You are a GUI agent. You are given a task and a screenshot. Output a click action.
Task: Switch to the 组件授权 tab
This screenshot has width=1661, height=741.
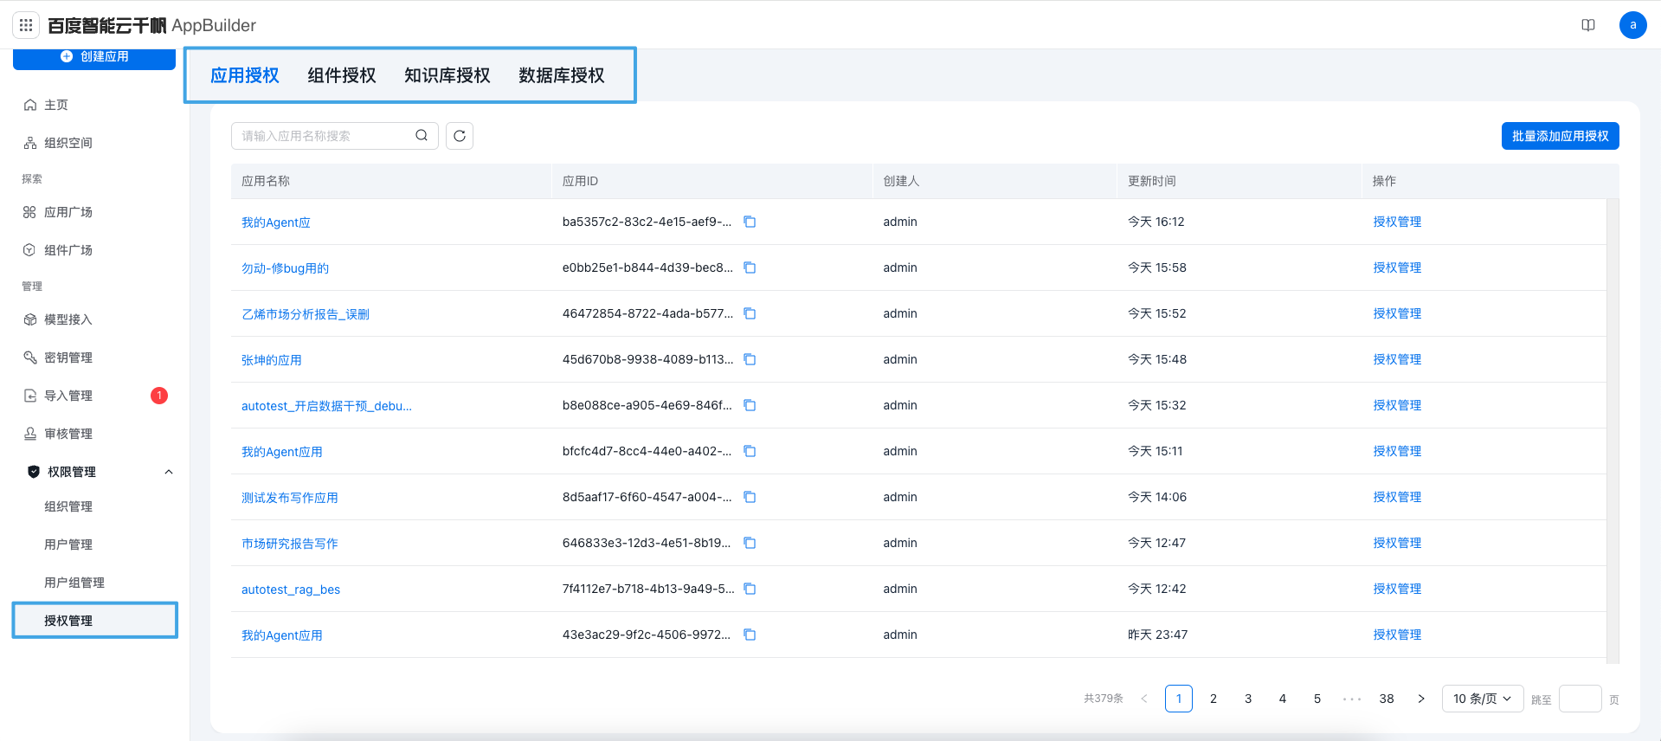(x=342, y=75)
